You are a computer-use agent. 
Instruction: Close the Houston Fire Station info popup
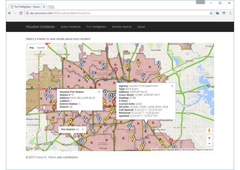99,92
